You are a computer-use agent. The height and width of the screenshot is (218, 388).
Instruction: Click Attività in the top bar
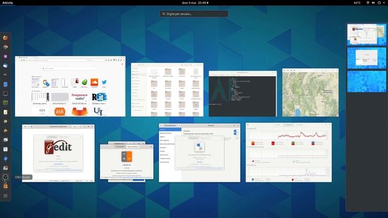pyautogui.click(x=7, y=2)
